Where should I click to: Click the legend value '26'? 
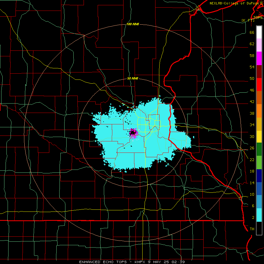coord(252,148)
